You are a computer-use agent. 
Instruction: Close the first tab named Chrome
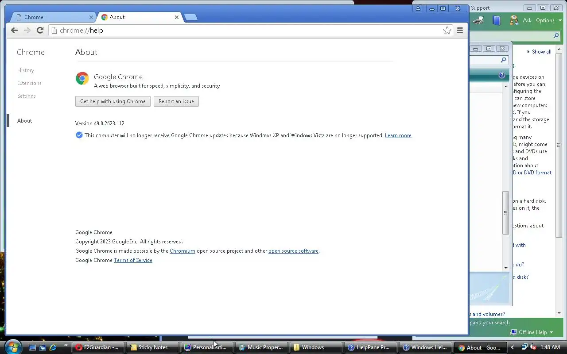91,17
